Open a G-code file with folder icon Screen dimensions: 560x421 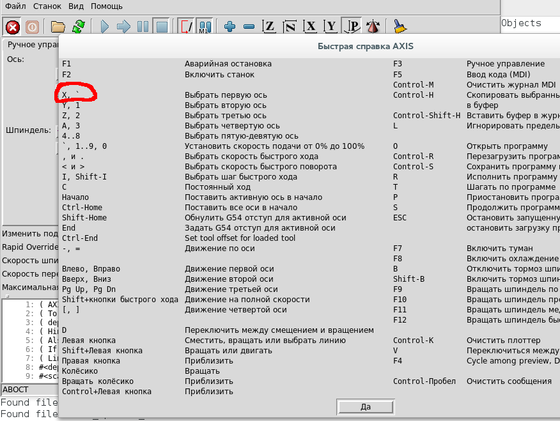[x=58, y=27]
